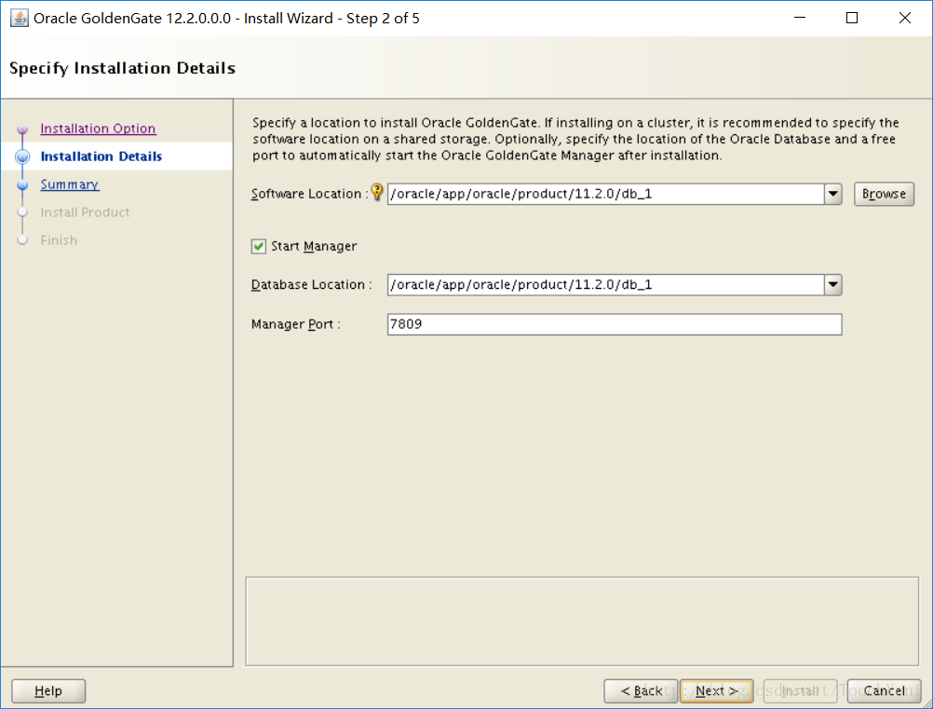Click the empty message area panel
Screen dimensions: 933x709
pyautogui.click(x=582, y=620)
